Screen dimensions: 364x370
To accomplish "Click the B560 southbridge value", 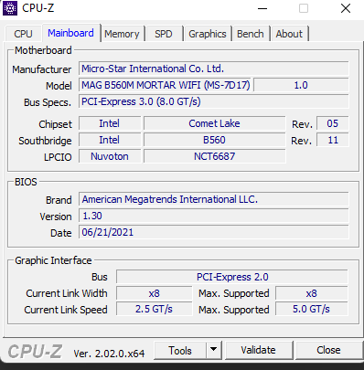I will pos(215,140).
